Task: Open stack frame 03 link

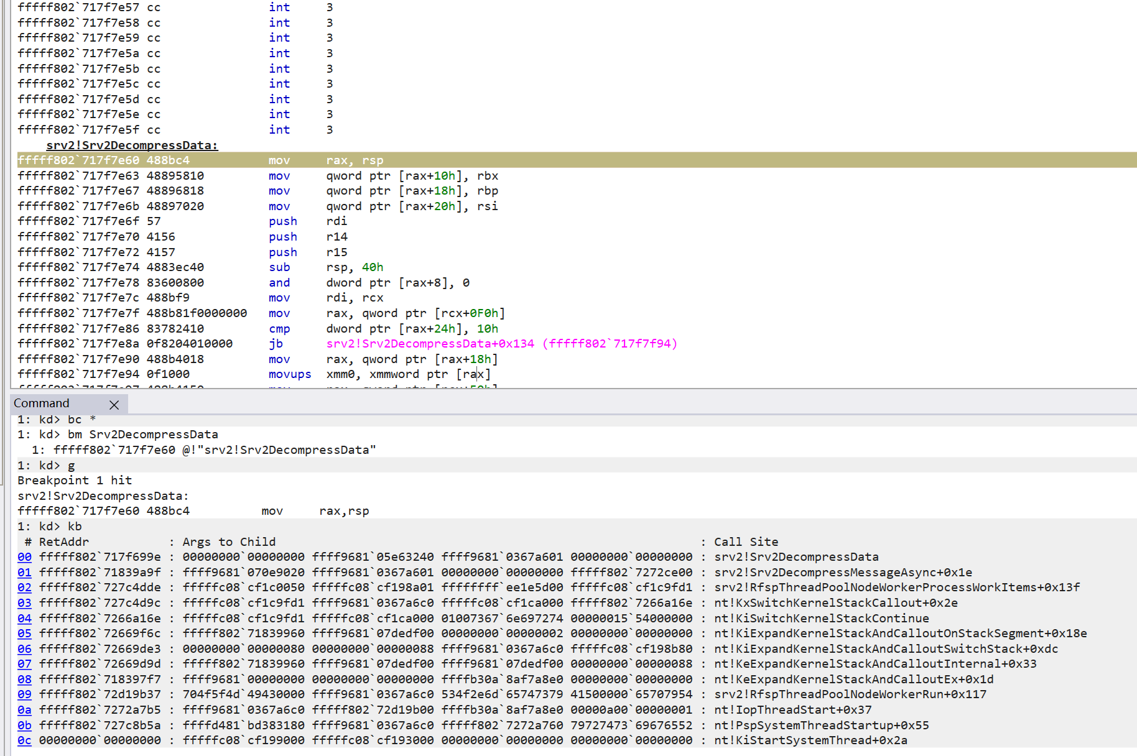Action: [x=24, y=603]
